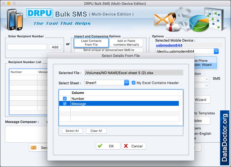The height and width of the screenshot is (167, 231).
Task: Click Add or Paste numbers Manually
Action: pos(126,43)
